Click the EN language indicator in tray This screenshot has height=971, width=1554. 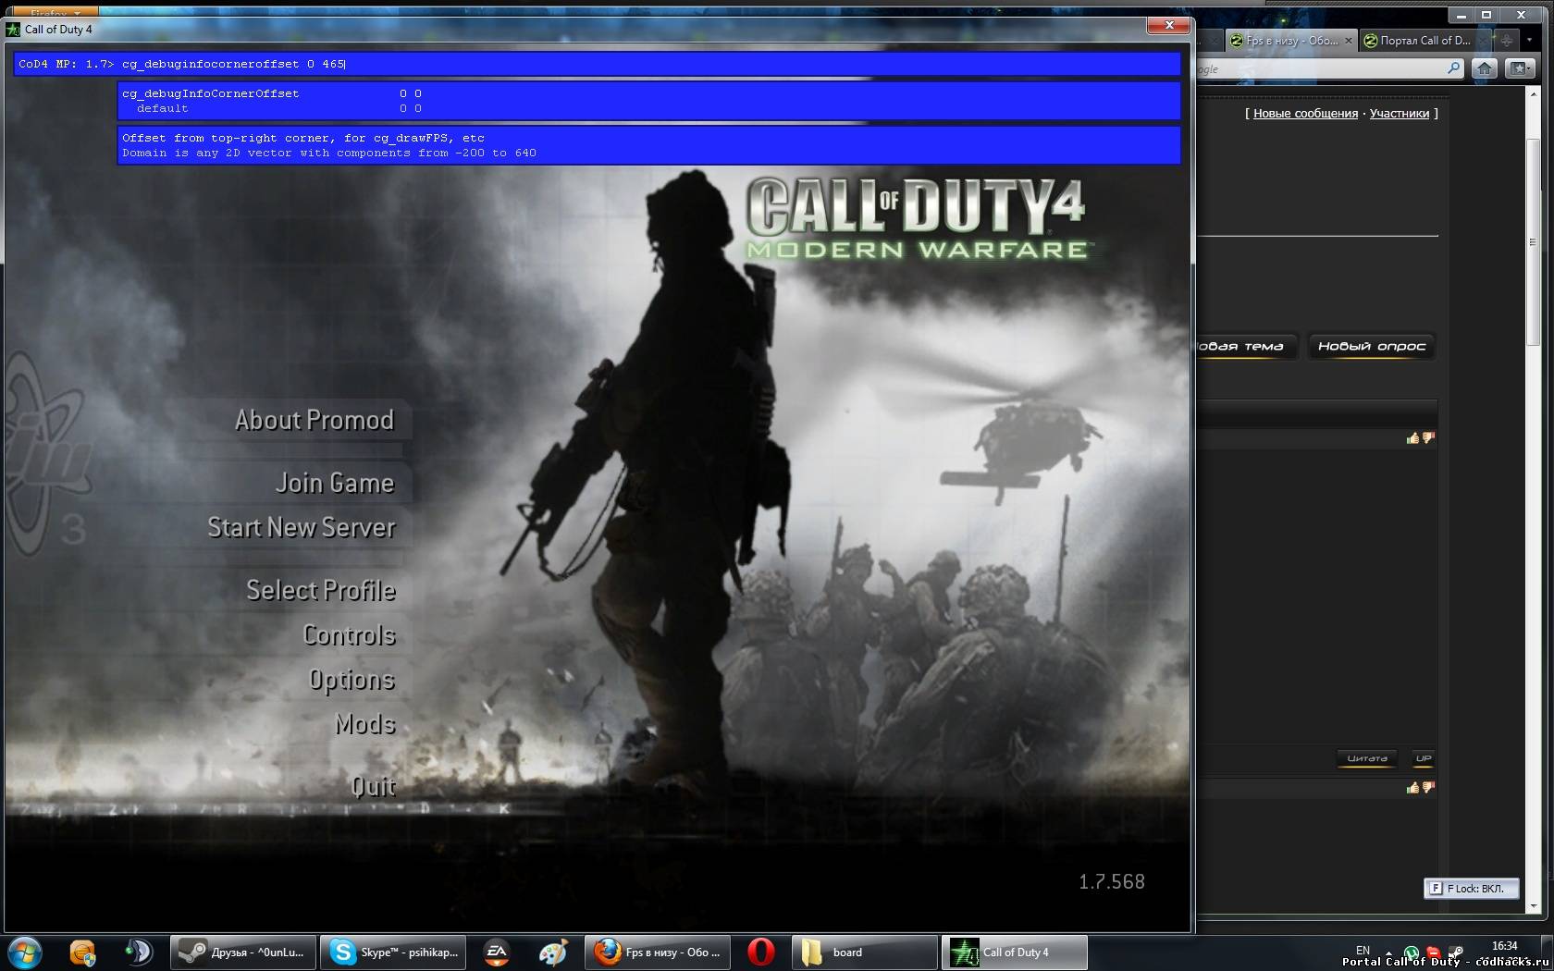(x=1363, y=950)
